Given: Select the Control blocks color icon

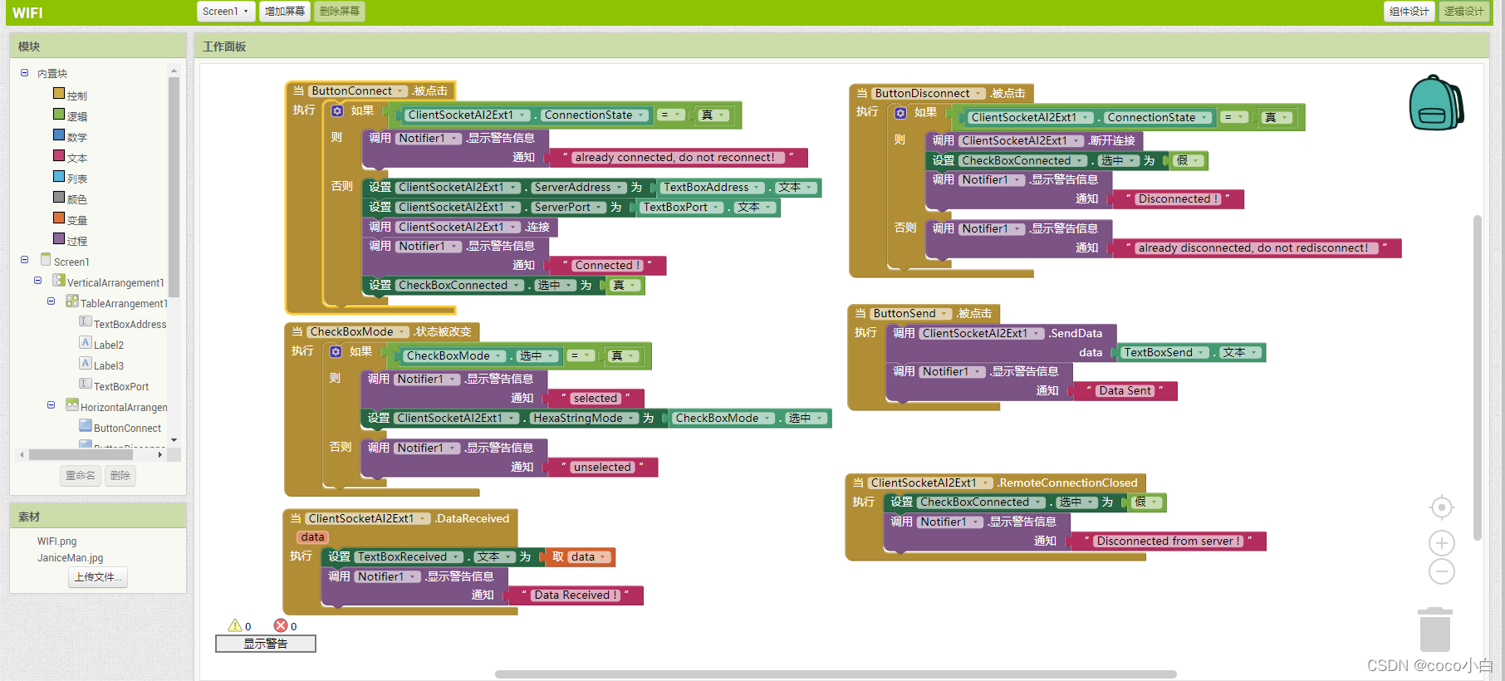Looking at the screenshot, I should (59, 93).
